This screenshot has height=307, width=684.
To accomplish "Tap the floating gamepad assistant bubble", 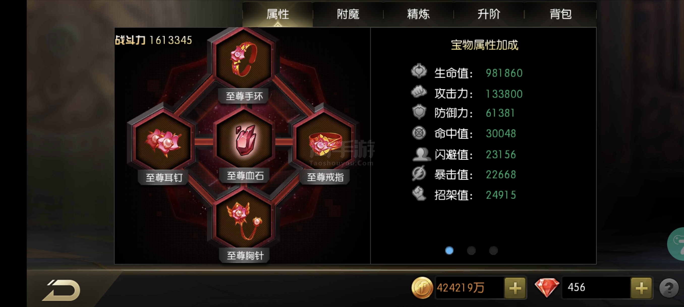I will 676,244.
